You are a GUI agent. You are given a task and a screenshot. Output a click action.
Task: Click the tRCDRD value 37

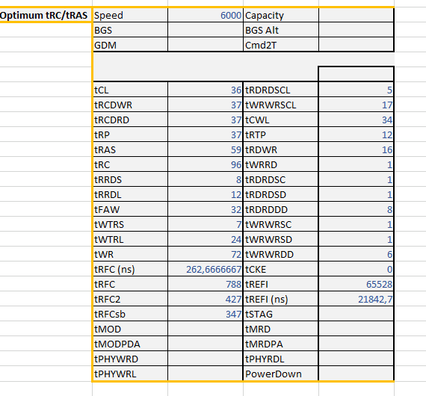click(x=206, y=120)
